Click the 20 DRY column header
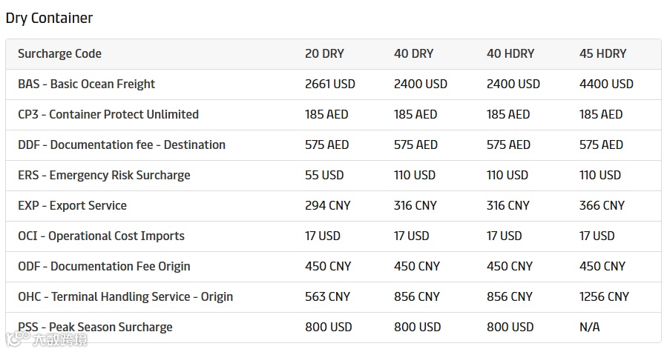 pos(324,53)
